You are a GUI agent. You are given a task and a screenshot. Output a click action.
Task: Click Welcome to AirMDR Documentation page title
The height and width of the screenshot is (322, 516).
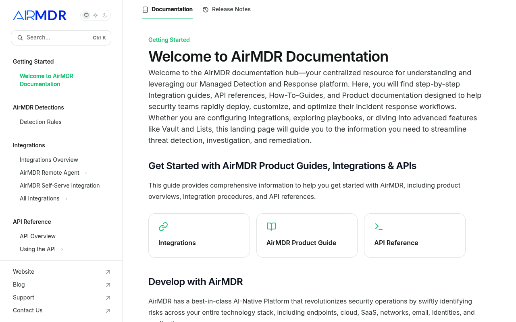[268, 56]
